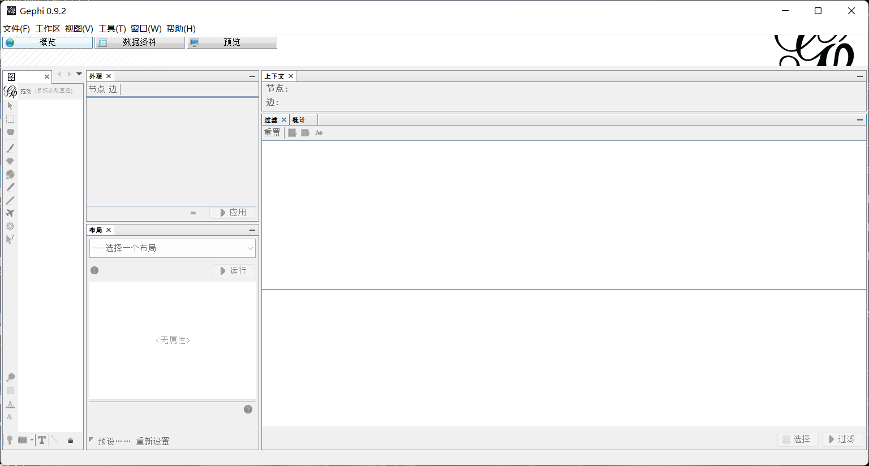Select the diamond sizer tool
The width and height of the screenshot is (869, 466).
[10, 161]
